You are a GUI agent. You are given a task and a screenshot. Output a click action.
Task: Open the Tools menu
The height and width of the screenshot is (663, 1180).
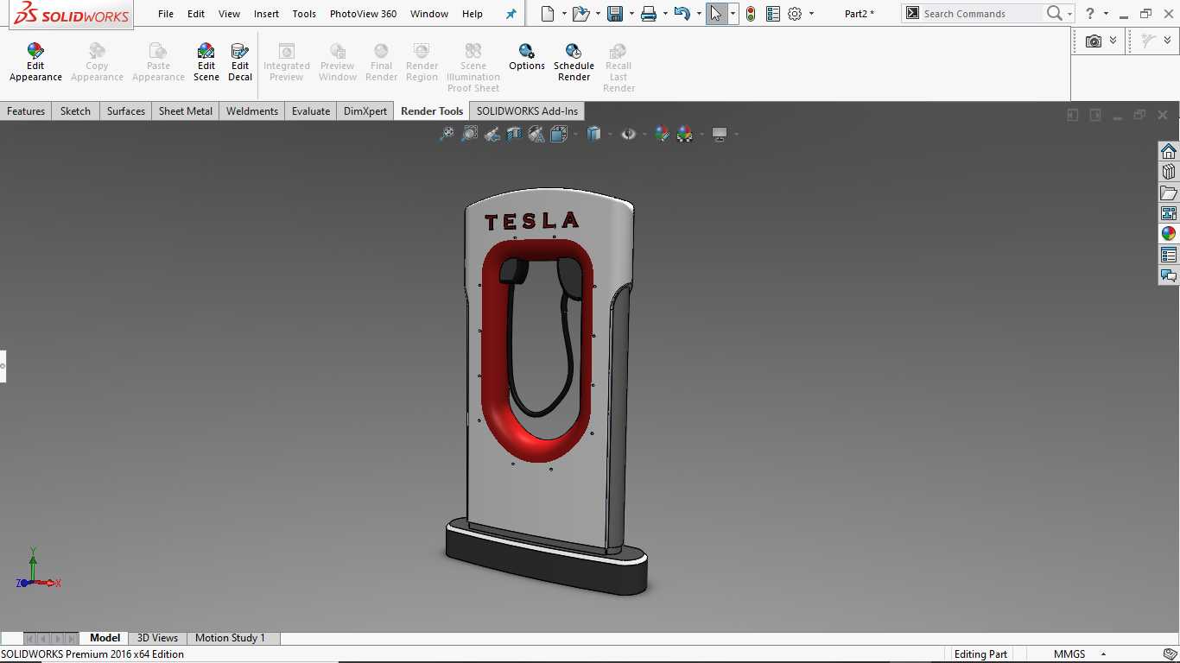point(304,14)
